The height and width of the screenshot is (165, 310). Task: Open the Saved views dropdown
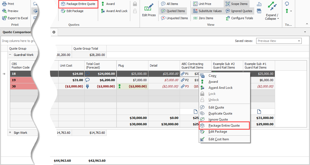click(x=299, y=41)
